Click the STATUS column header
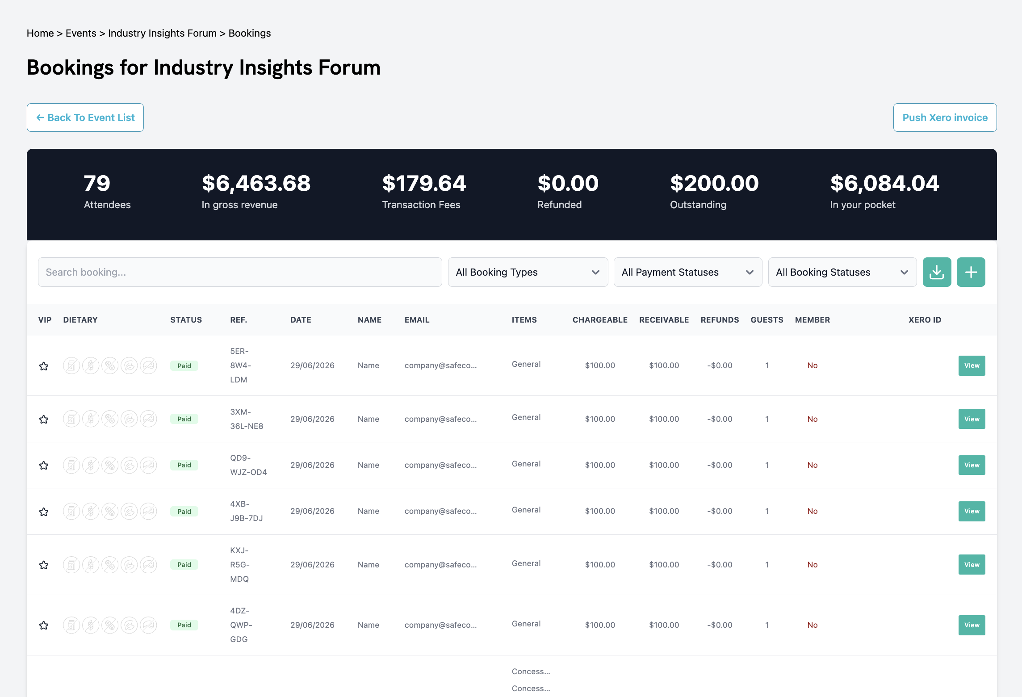1022x697 pixels. [186, 320]
